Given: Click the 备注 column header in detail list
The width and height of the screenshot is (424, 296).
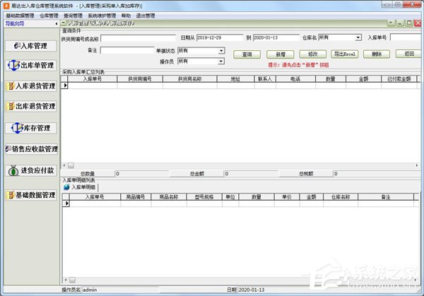Looking at the screenshot, I should click(386, 197).
